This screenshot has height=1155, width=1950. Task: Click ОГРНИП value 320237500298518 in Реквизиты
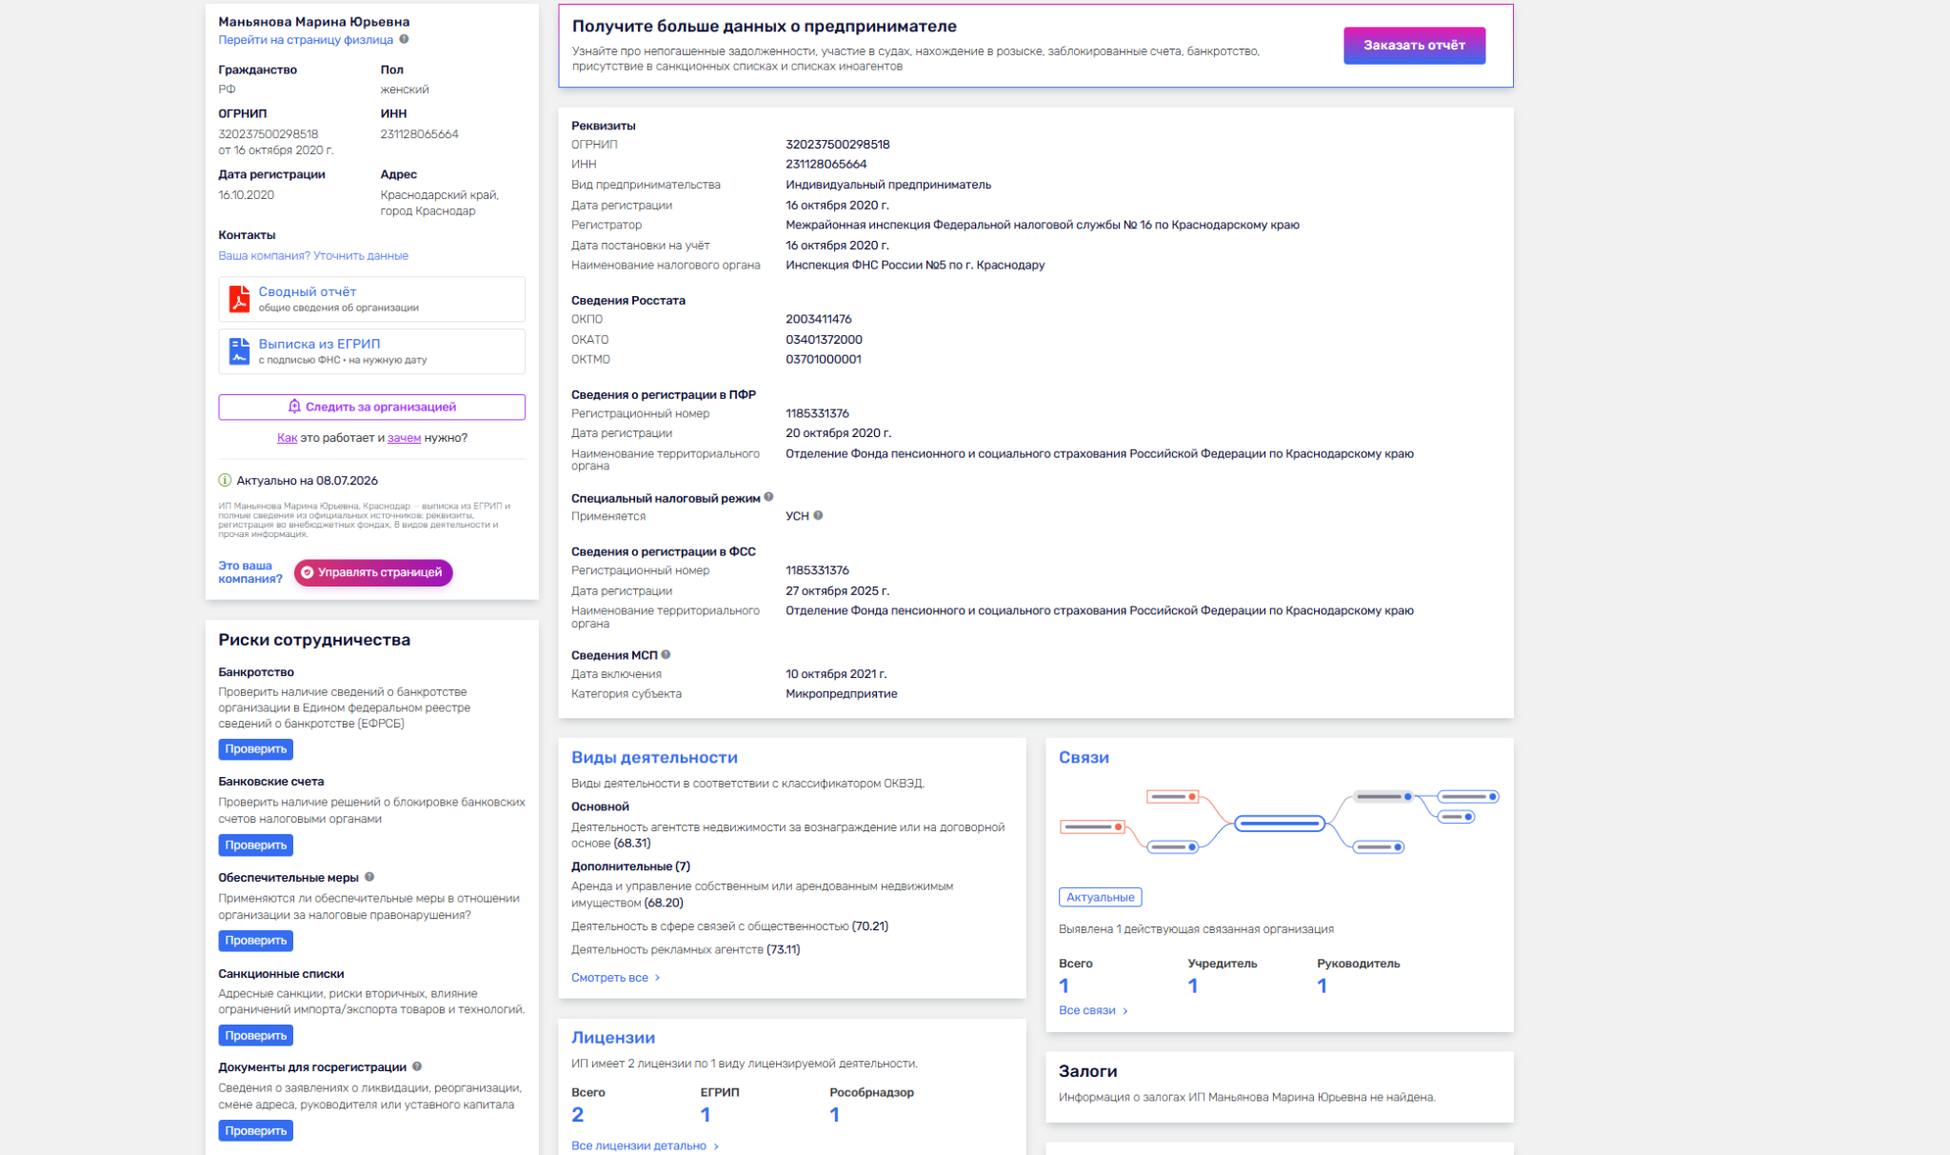click(x=837, y=145)
